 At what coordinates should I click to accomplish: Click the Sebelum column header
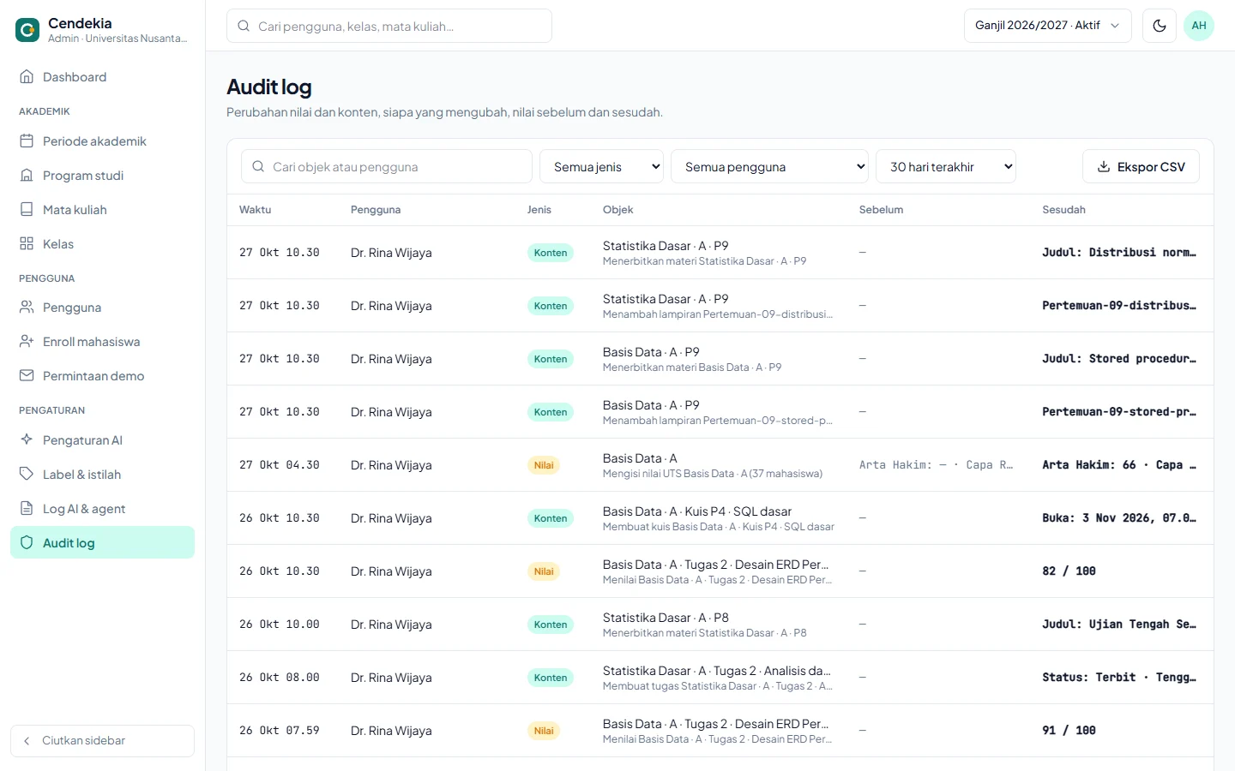point(881,209)
